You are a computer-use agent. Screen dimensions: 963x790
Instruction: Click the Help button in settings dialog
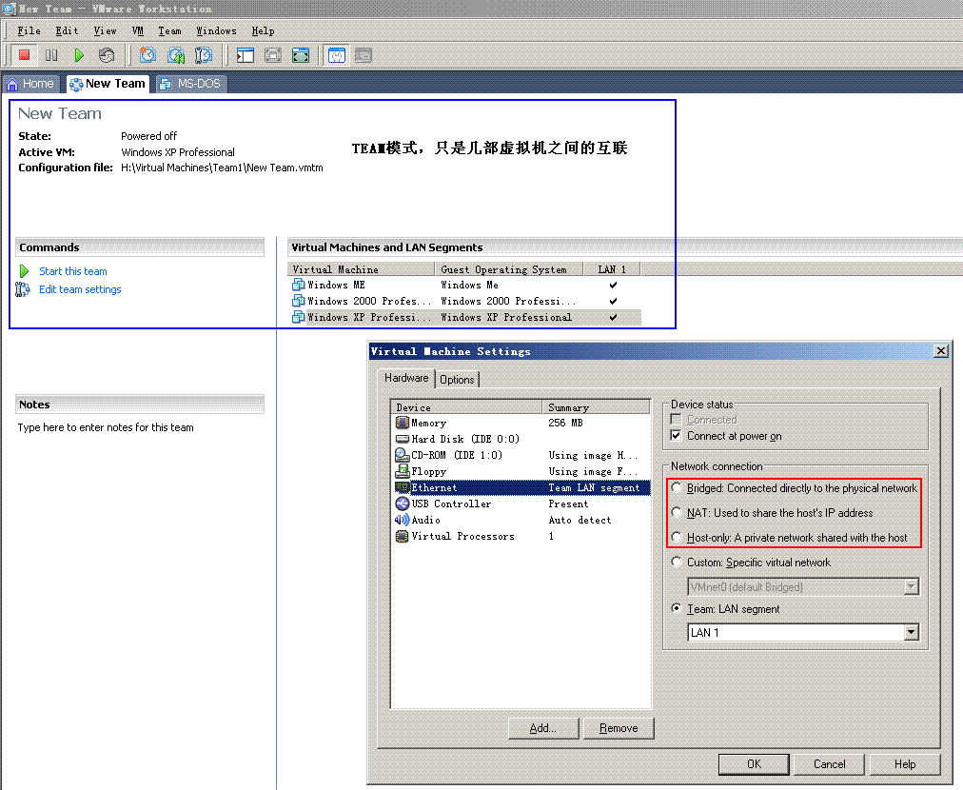[x=905, y=764]
